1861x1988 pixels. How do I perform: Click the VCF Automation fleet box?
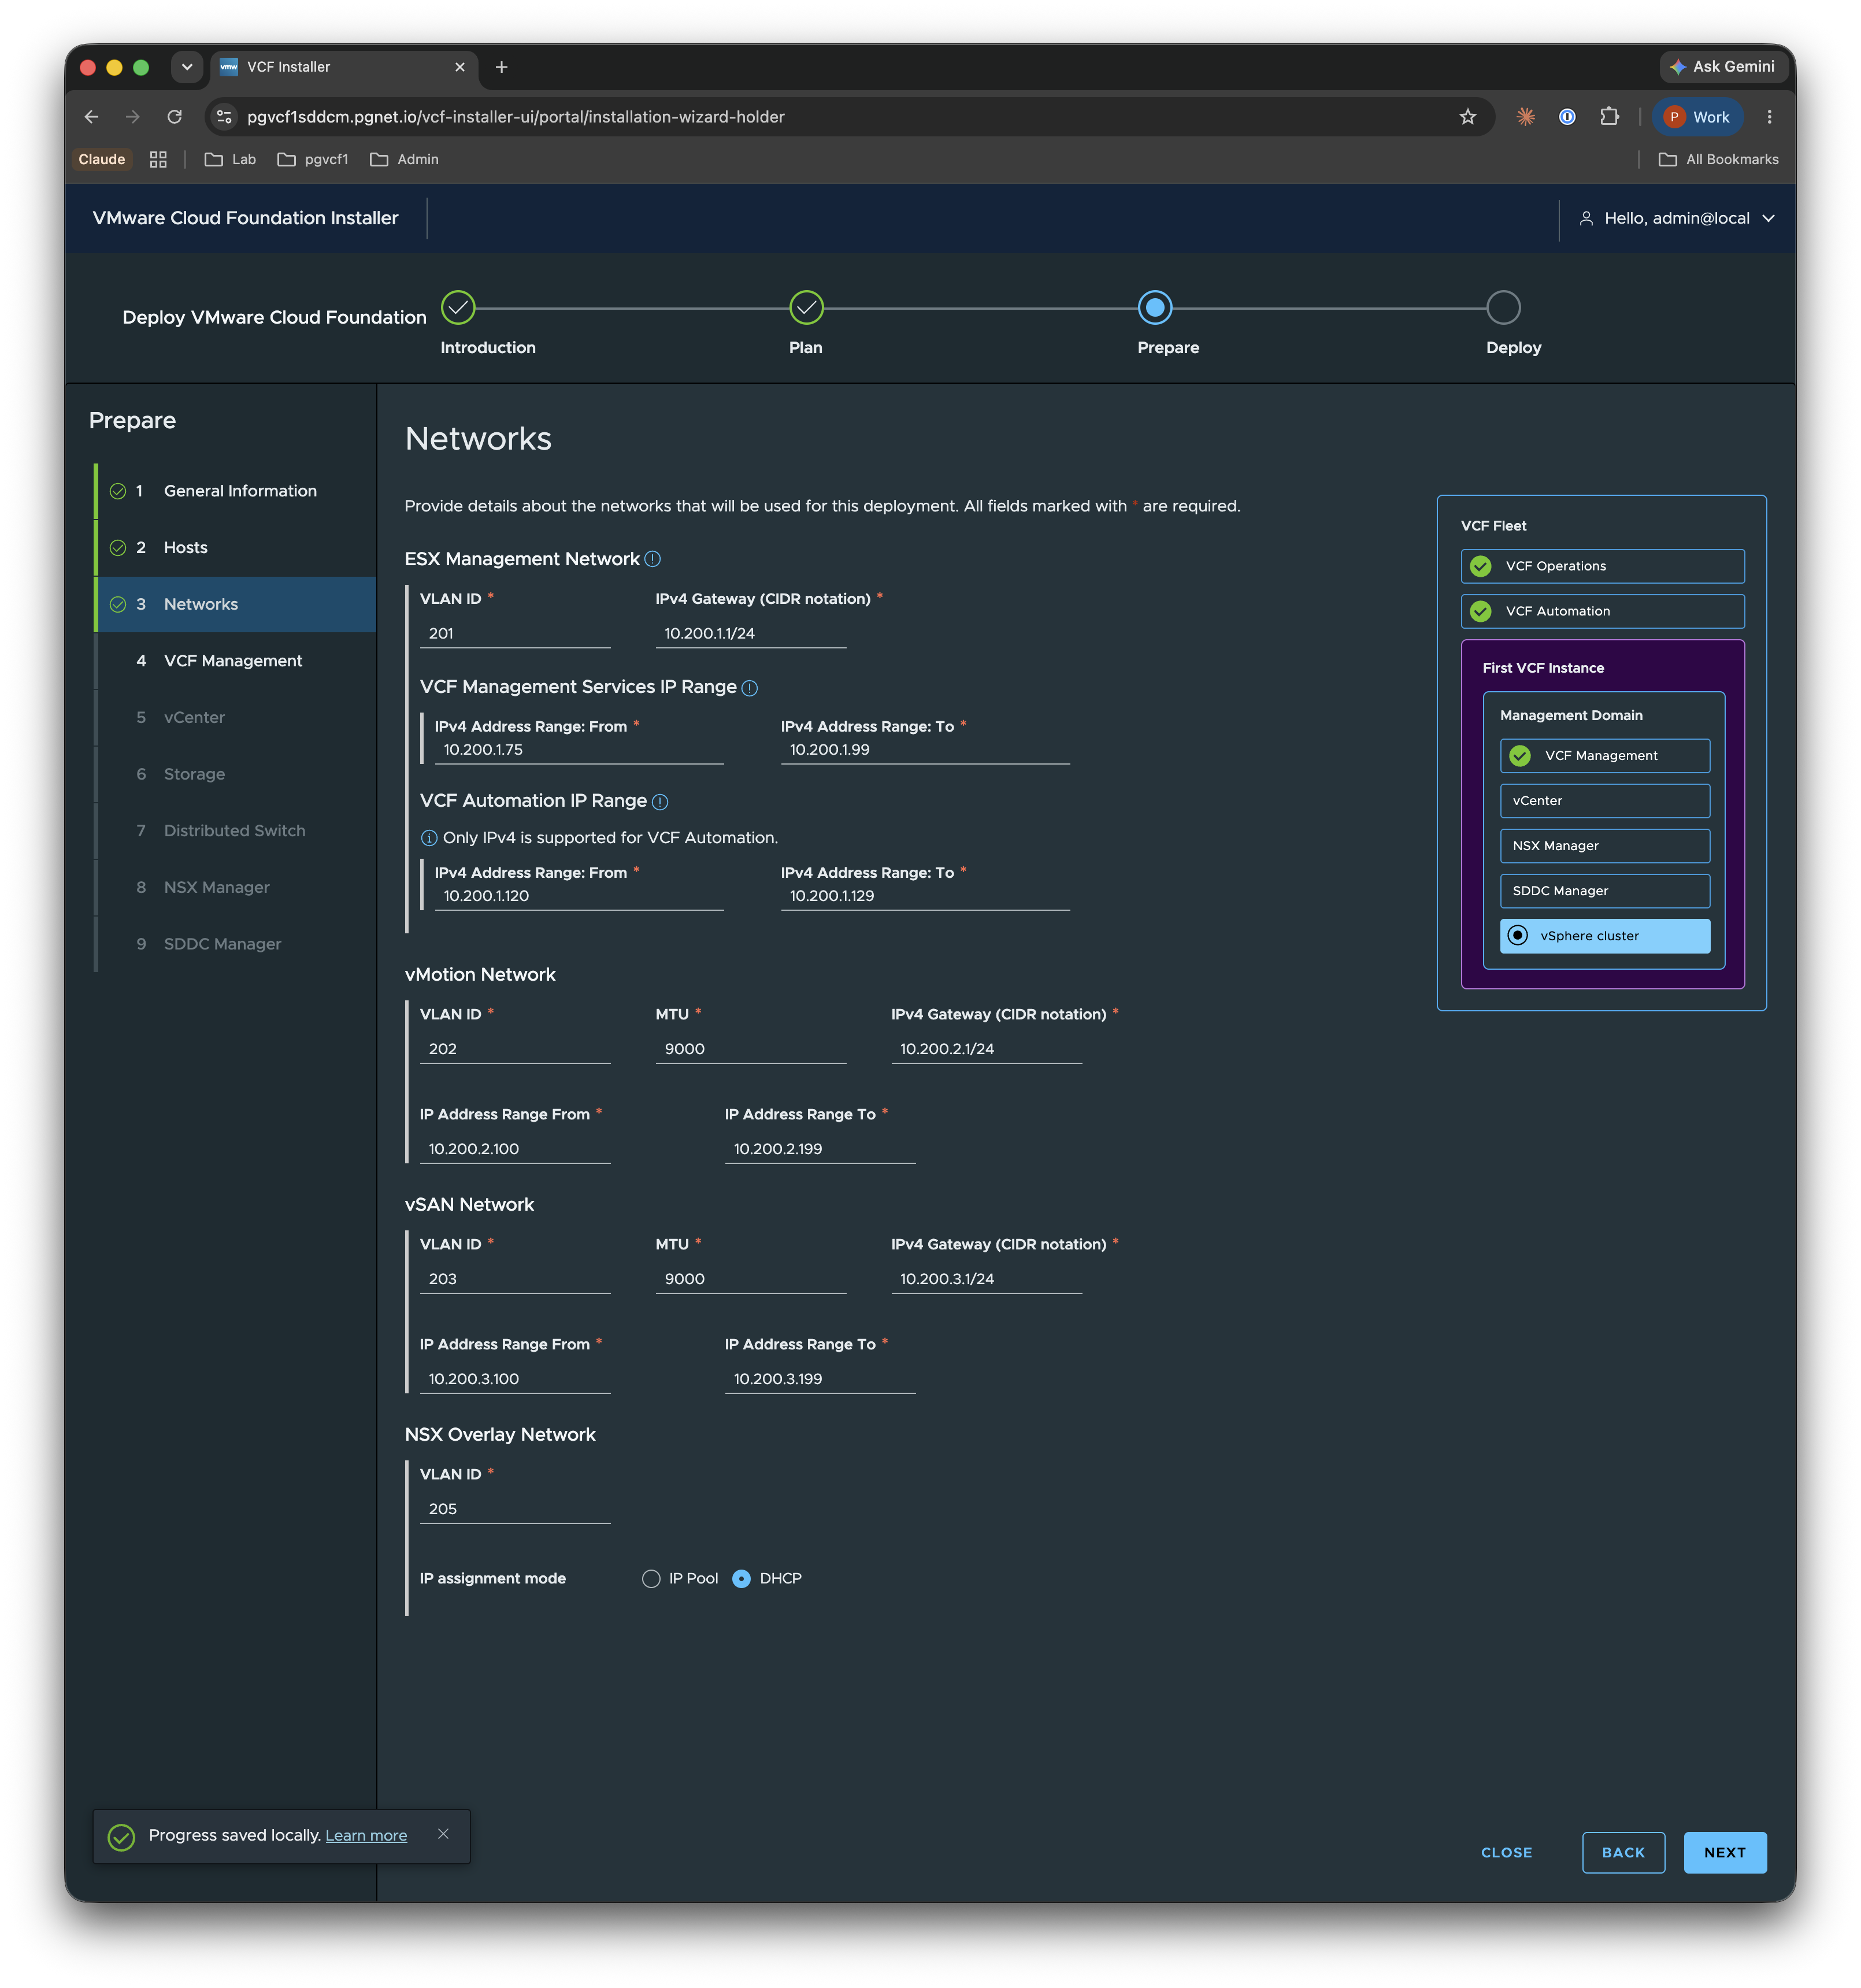(x=1602, y=611)
